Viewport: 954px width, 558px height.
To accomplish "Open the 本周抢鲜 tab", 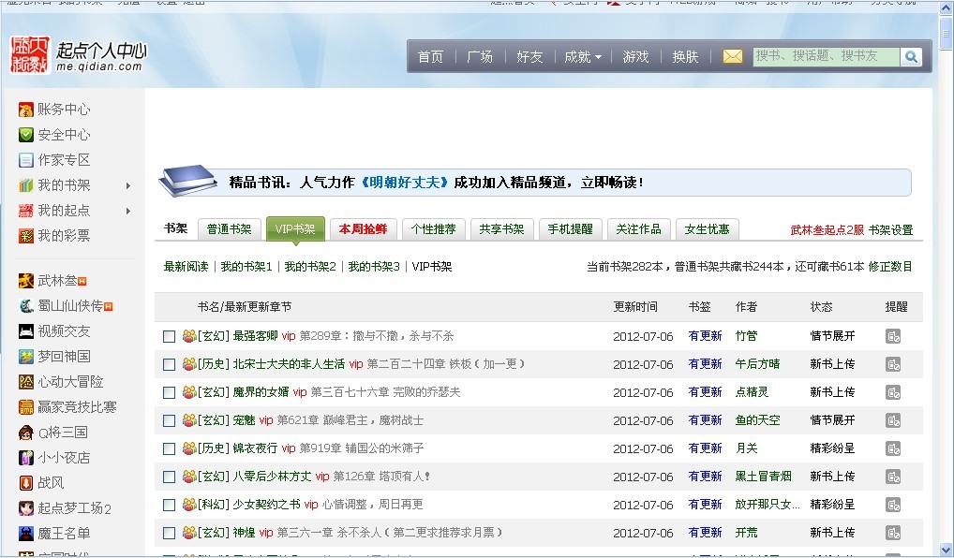I will [364, 229].
